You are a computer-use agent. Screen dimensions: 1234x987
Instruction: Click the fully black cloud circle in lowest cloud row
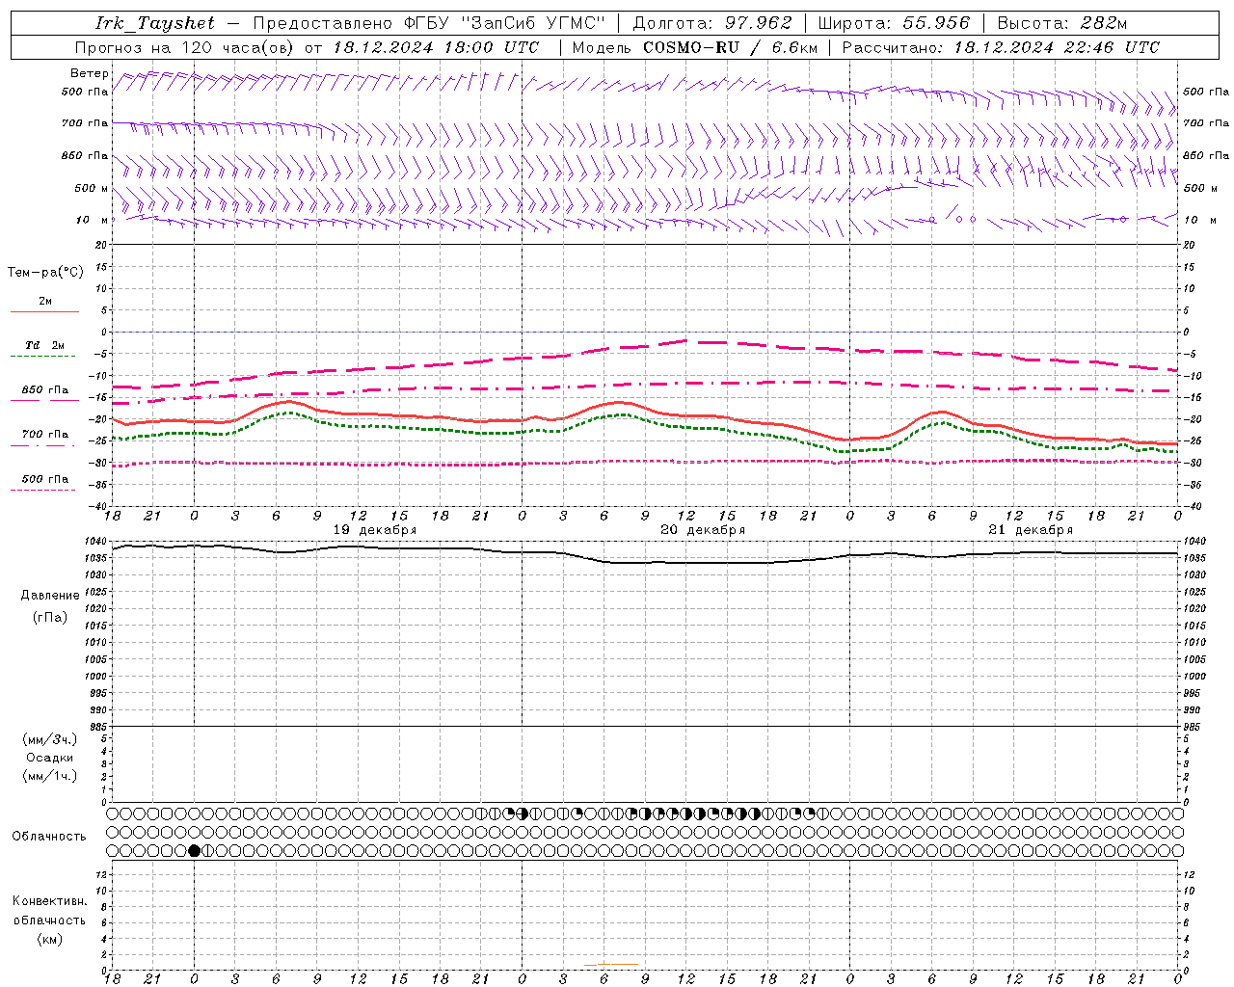point(195,850)
